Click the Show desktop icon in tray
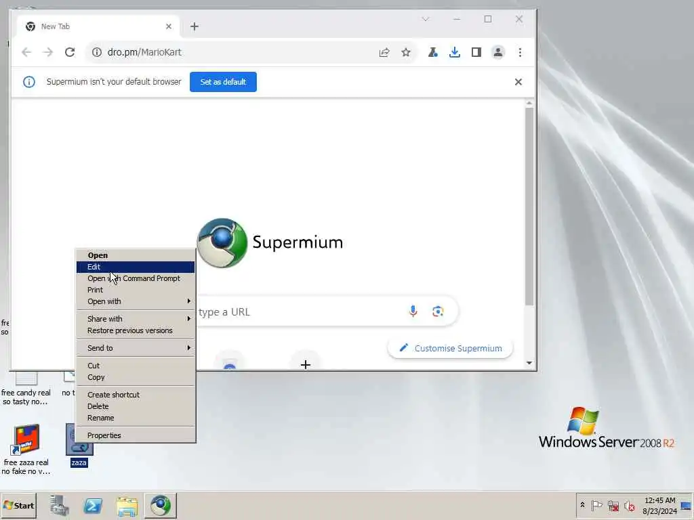 (x=686, y=505)
